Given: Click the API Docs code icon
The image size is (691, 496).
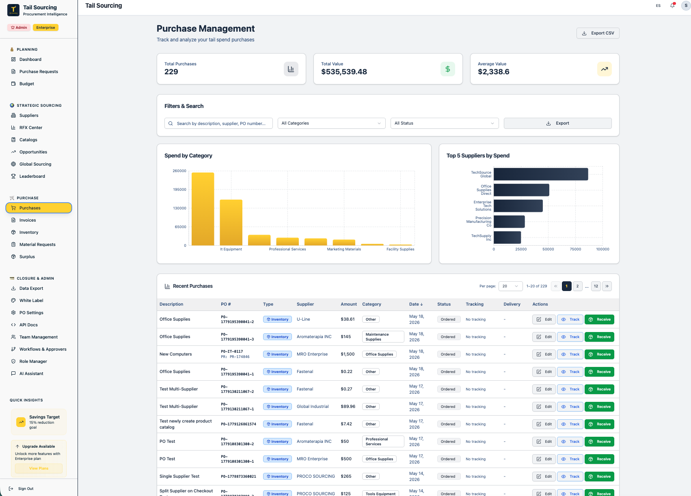Looking at the screenshot, I should [x=13, y=325].
